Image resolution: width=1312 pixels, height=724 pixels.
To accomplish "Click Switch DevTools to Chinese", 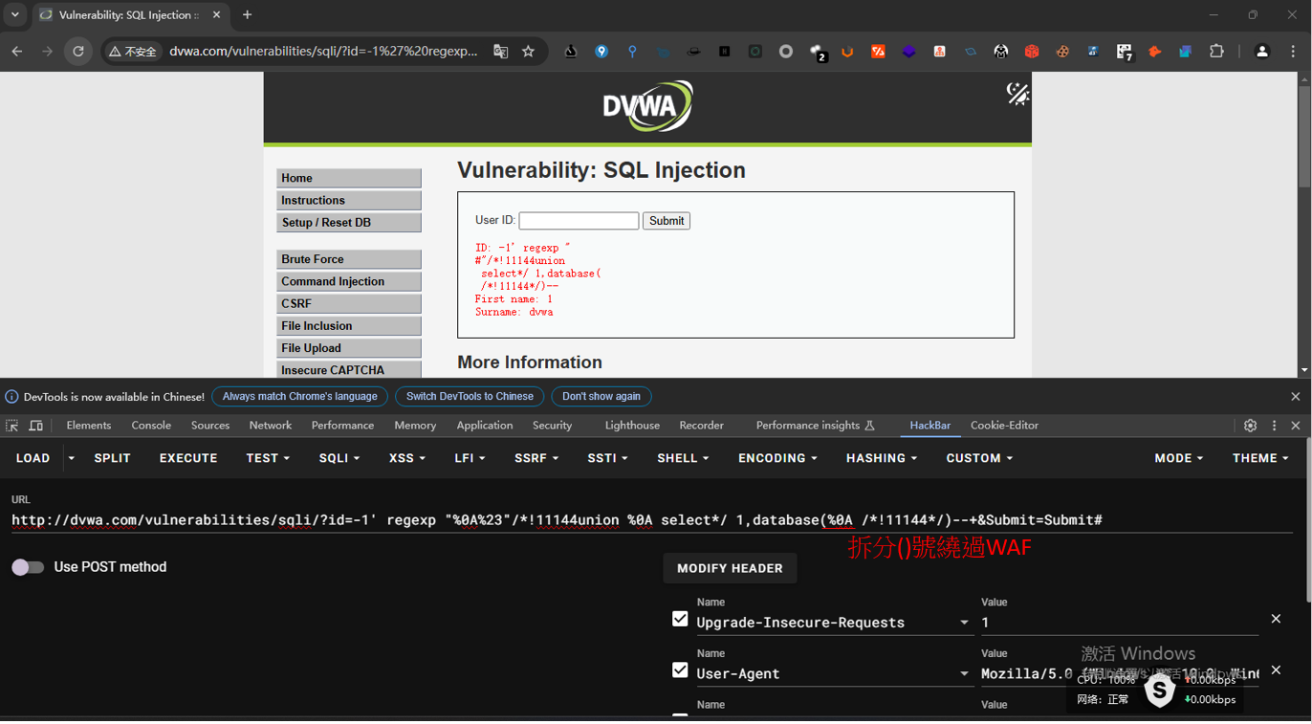I will pos(470,396).
